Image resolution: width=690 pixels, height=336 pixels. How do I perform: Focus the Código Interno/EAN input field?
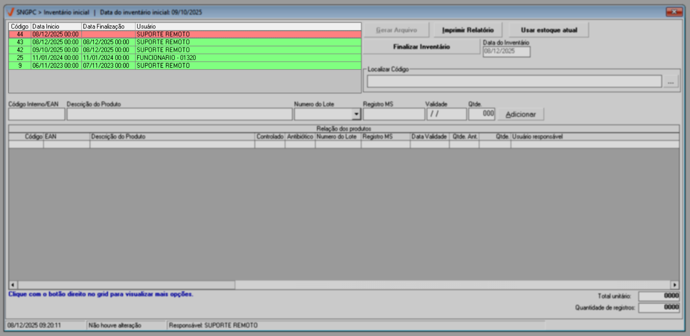pyautogui.click(x=37, y=114)
